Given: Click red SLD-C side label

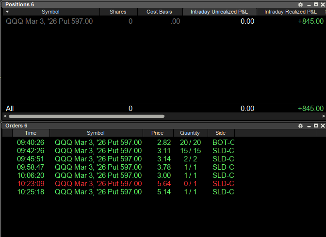Looking at the screenshot, I should tap(224, 184).
